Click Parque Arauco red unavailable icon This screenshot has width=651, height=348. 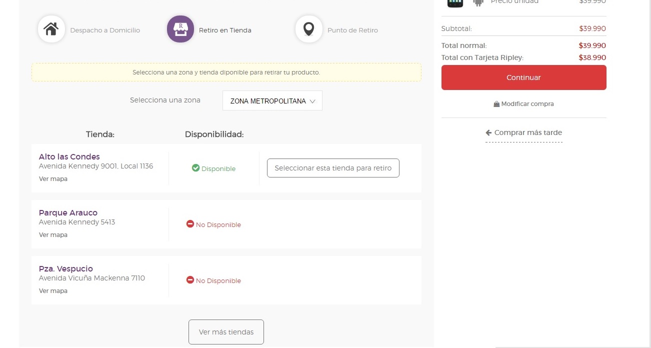click(190, 224)
